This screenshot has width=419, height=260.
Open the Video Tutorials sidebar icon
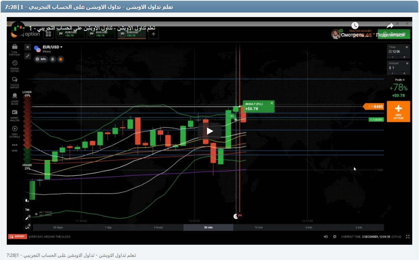click(x=15, y=129)
